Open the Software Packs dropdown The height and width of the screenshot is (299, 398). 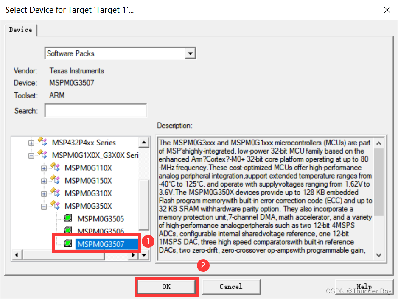[190, 53]
